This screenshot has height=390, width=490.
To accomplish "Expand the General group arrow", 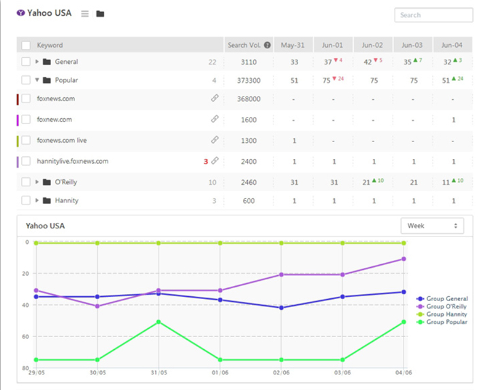I will [x=37, y=62].
